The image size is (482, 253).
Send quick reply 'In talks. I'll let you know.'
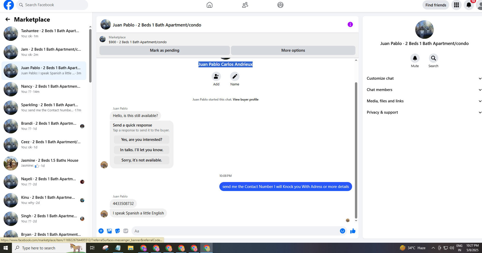[142, 150]
